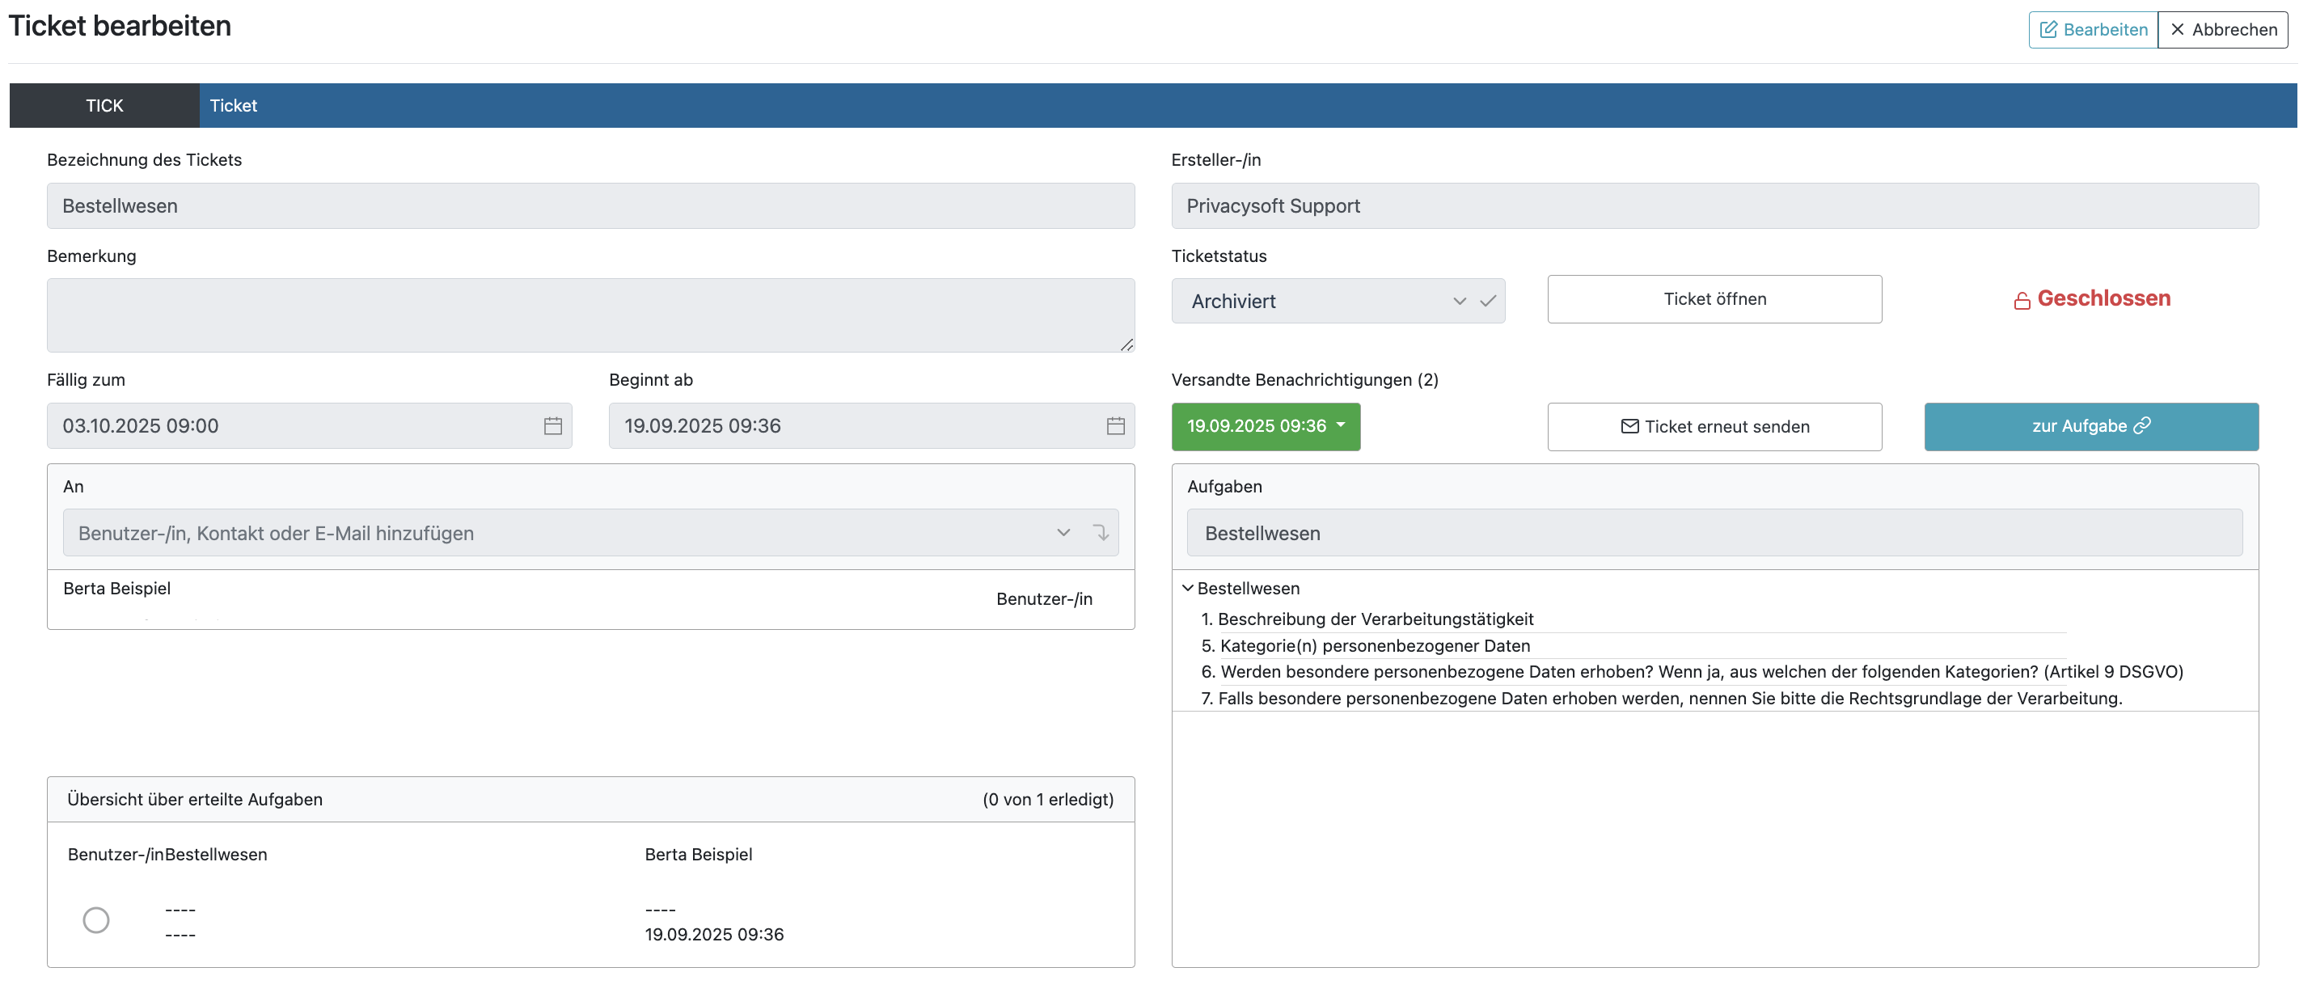Collapse the Bestellwesen task tree
The width and height of the screenshot is (2316, 993).
coord(1188,589)
